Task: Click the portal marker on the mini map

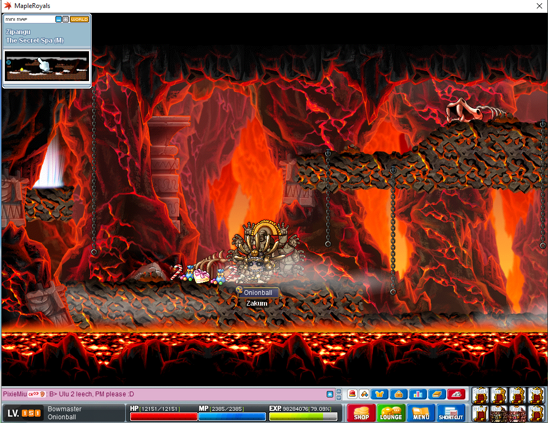Action: pyautogui.click(x=9, y=62)
